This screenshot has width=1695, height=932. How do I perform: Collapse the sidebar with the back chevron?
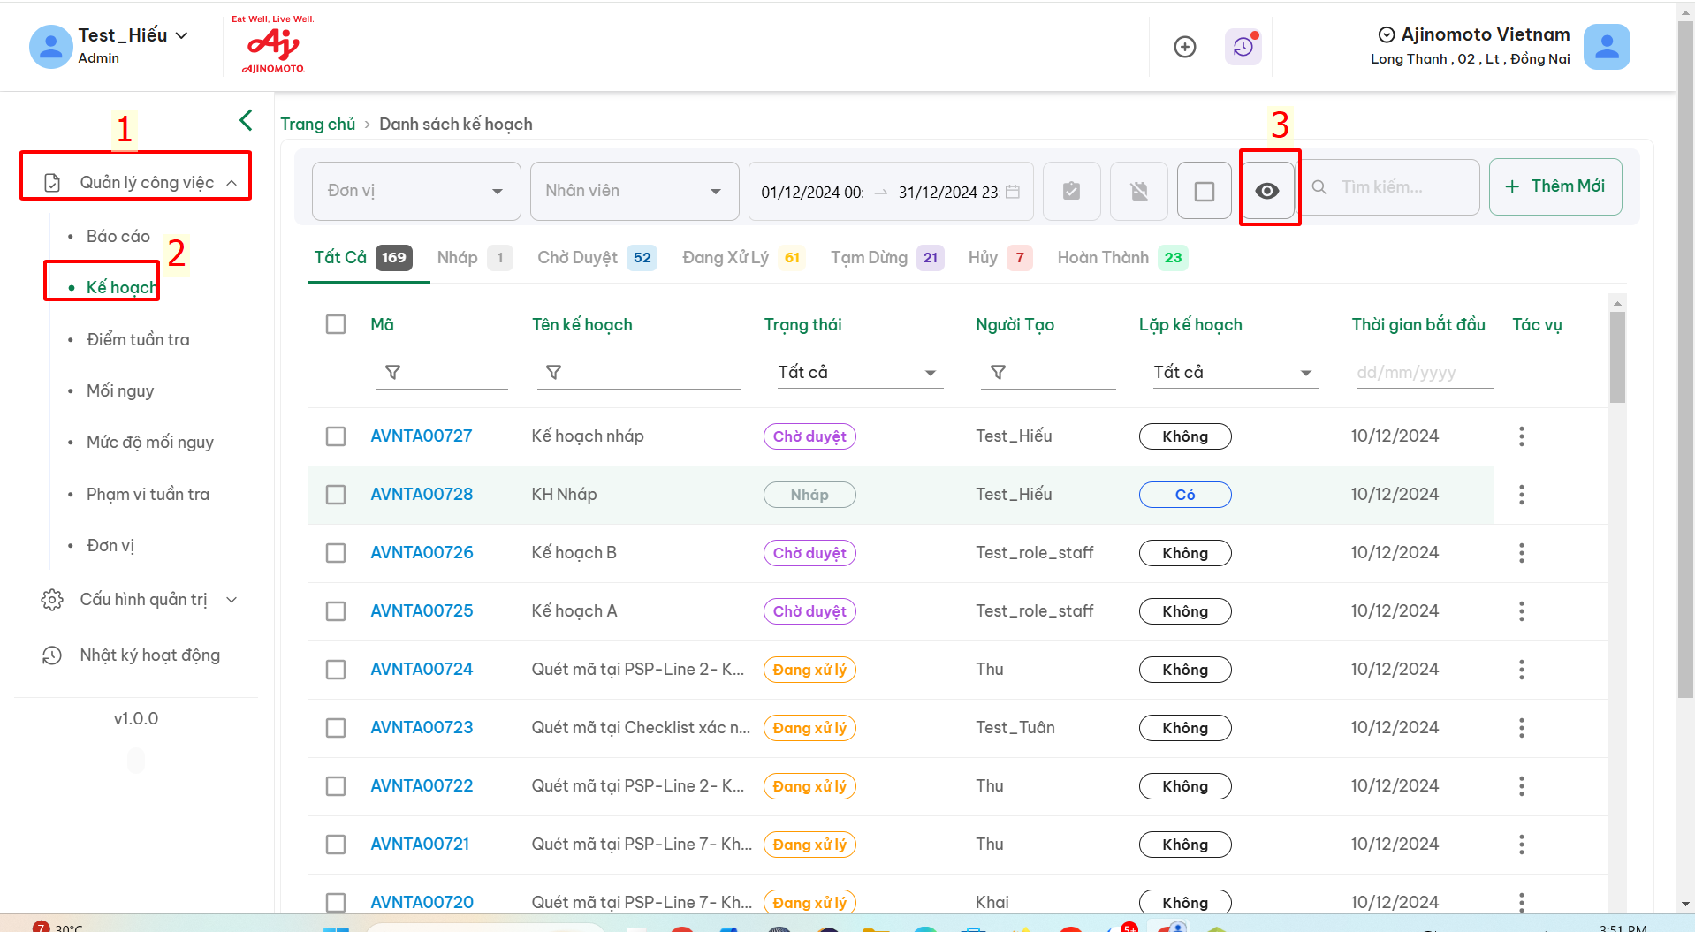coord(246,120)
